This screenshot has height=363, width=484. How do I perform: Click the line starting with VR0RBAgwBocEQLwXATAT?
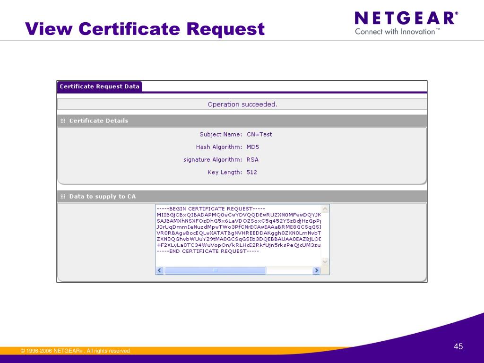coord(239,233)
